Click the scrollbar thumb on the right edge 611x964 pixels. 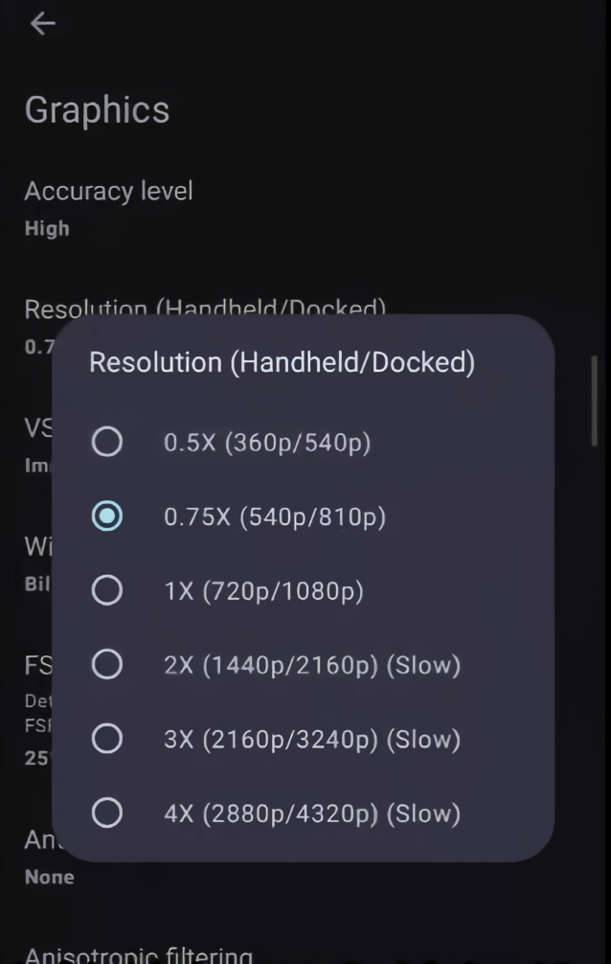coord(596,399)
